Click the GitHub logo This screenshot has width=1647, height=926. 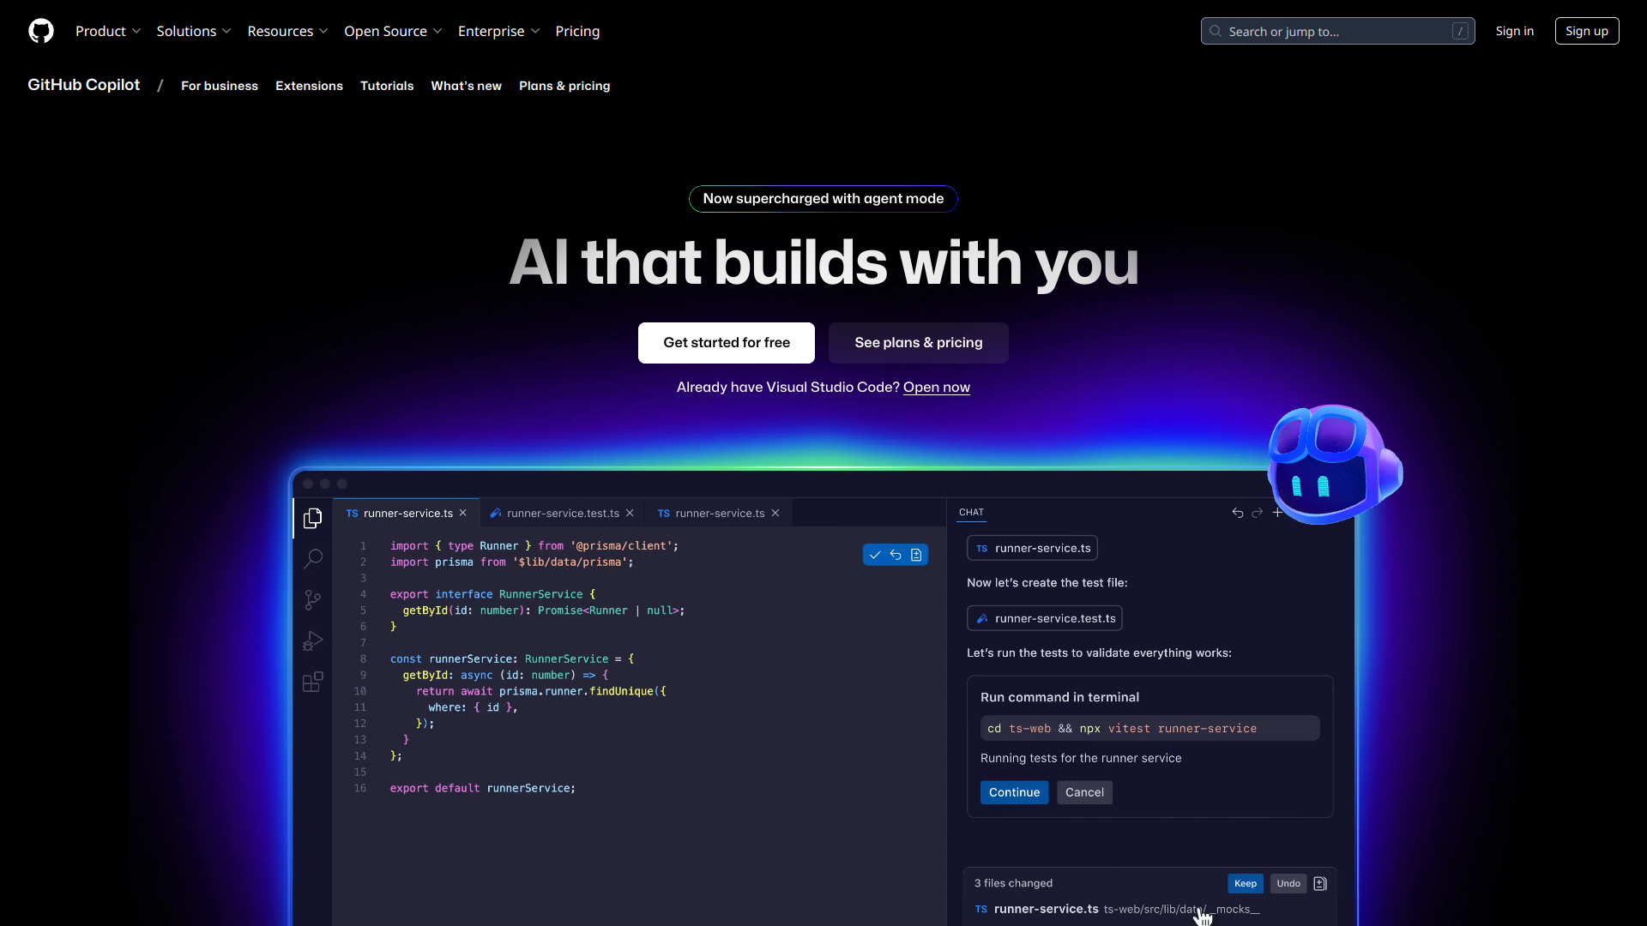40,31
